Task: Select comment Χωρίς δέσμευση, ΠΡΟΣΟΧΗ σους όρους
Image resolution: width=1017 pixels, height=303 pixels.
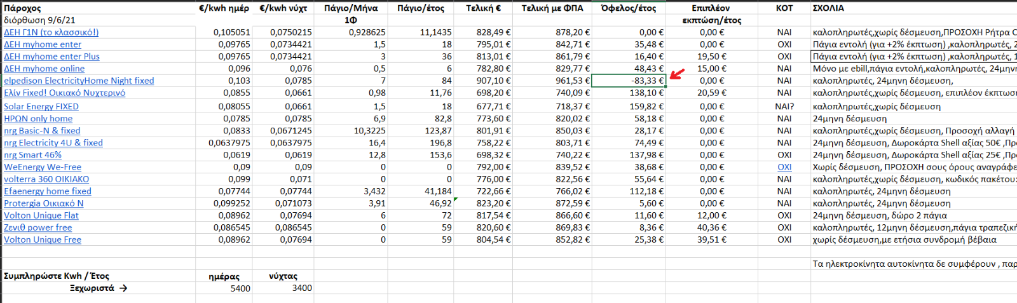Action: point(914,167)
